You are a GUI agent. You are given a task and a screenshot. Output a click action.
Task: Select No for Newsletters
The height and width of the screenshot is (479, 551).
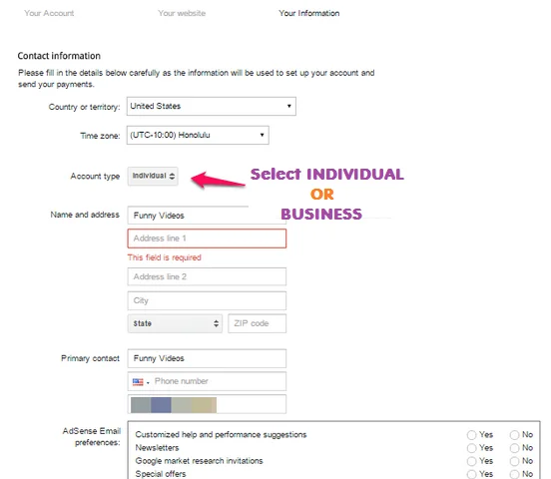pos(514,448)
